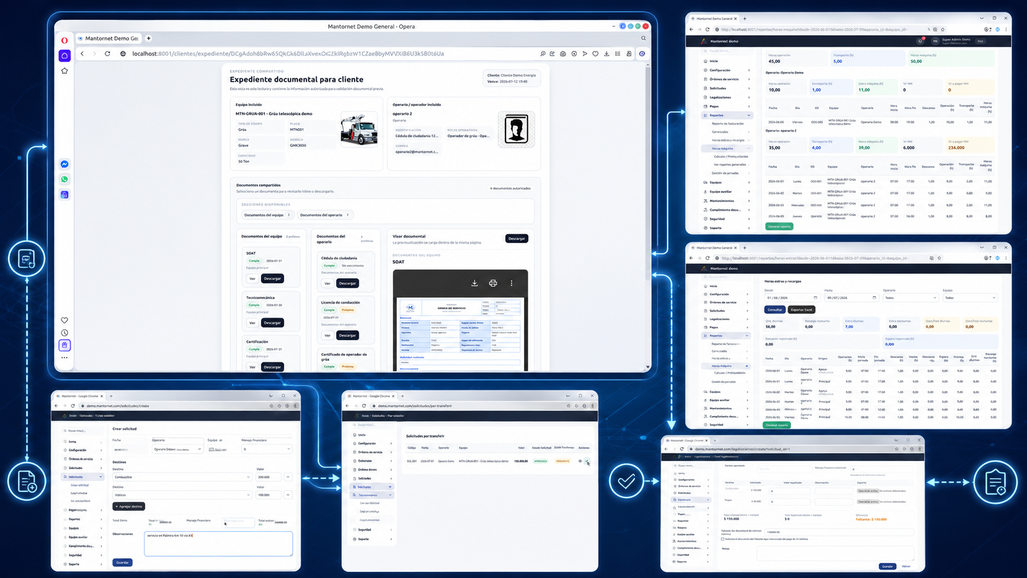The image size is (1027, 578).
Task: Open a new tab in the Opera window
Action: (149, 38)
